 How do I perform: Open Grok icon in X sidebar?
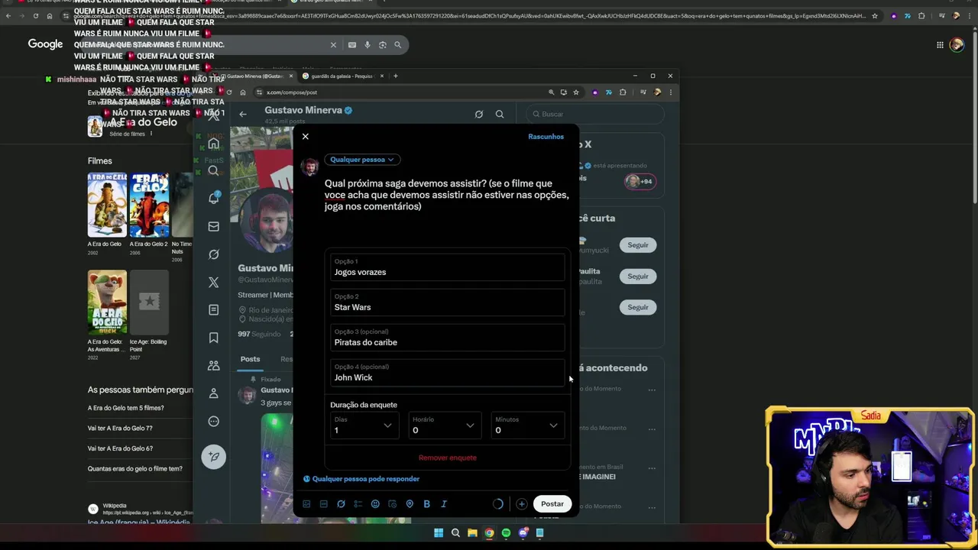point(214,254)
